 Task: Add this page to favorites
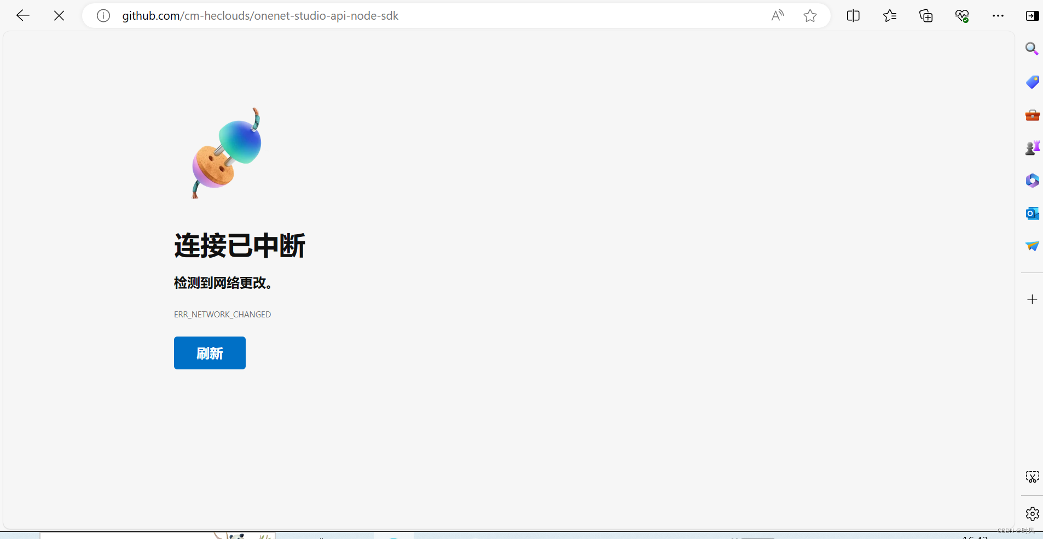[810, 16]
